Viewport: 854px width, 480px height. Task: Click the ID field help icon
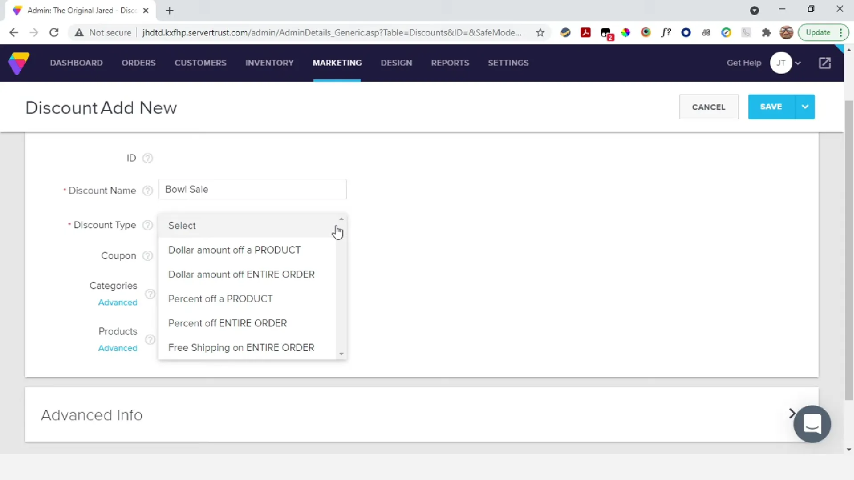click(147, 158)
